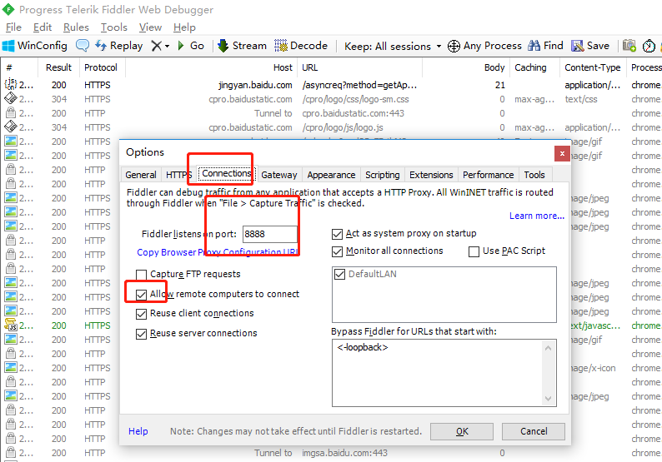This screenshot has height=462, width=662.
Task: Click the Remove X toolbar icon
Action: [156, 46]
